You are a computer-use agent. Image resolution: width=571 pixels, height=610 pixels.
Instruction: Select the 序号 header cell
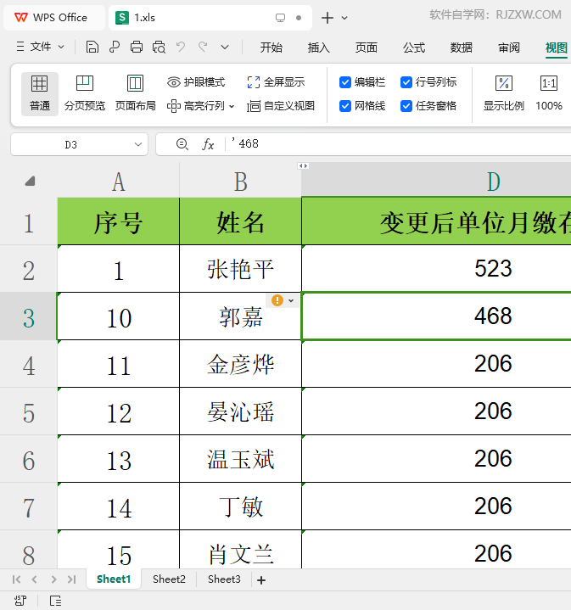click(119, 221)
